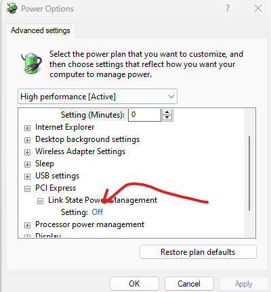Click the settings list vertical scrollbar
The image size is (271, 292).
249,173
